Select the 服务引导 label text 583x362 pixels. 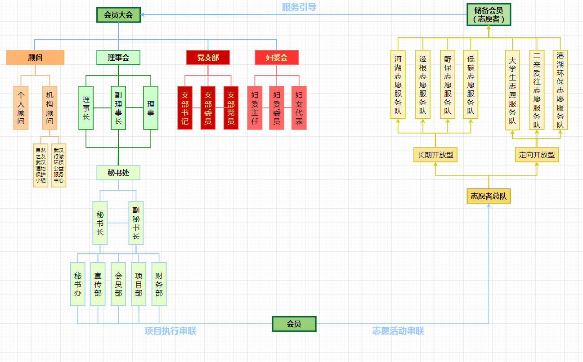(x=299, y=7)
